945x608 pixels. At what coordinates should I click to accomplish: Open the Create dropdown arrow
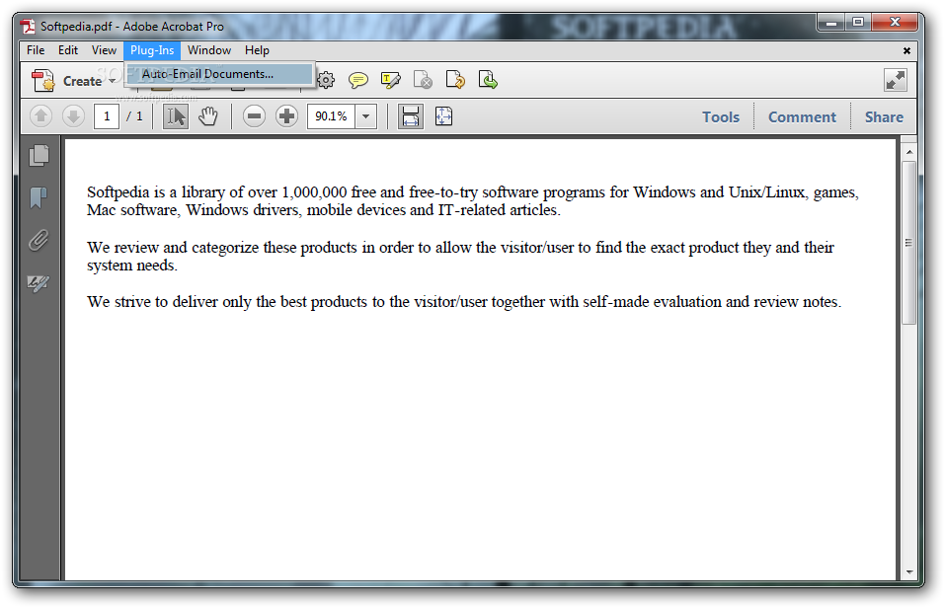[x=113, y=81]
